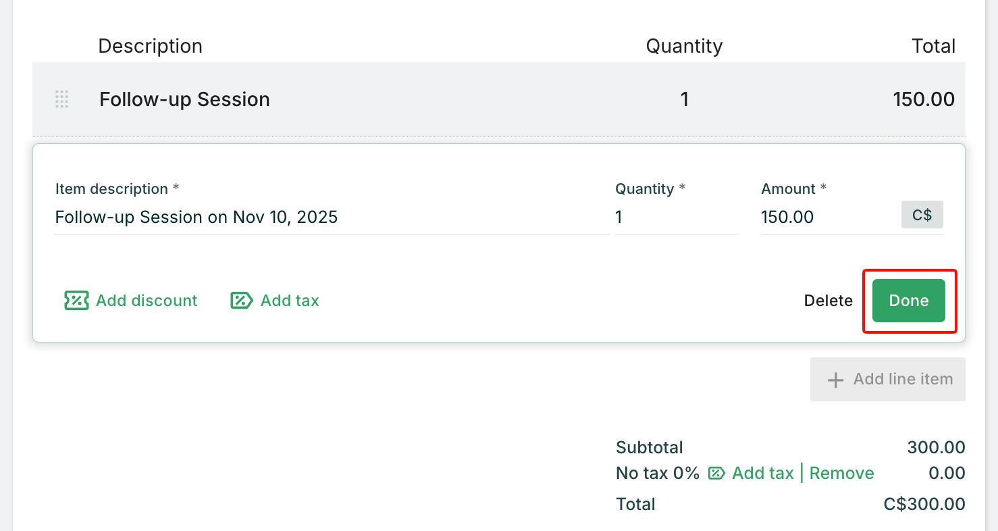Viewport: 998px width, 531px height.
Task: Click the Quantity column header
Action: coord(684,46)
